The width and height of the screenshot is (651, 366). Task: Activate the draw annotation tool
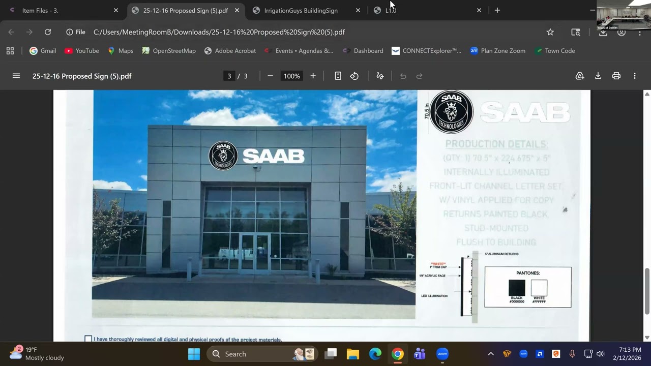pos(380,76)
